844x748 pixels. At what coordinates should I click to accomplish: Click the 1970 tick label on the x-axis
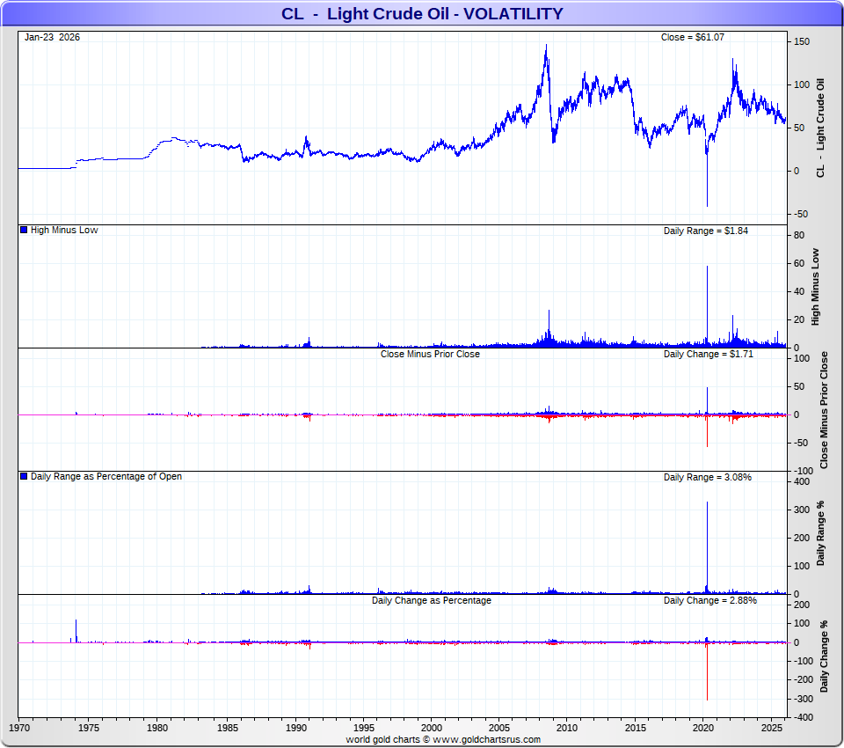pos(19,729)
